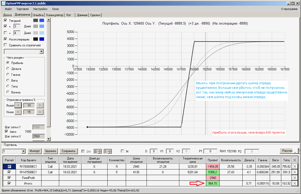Pick the blue swatch for На экспирацию
Screen dimensions: 301x194
[42, 39]
